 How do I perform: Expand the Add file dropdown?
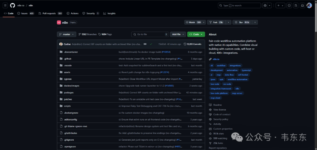[x=178, y=34]
